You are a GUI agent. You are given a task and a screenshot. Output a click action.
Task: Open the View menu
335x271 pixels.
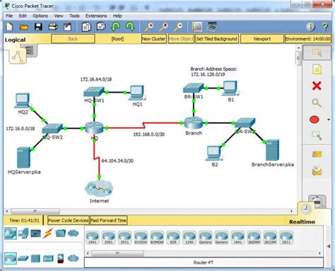point(59,16)
